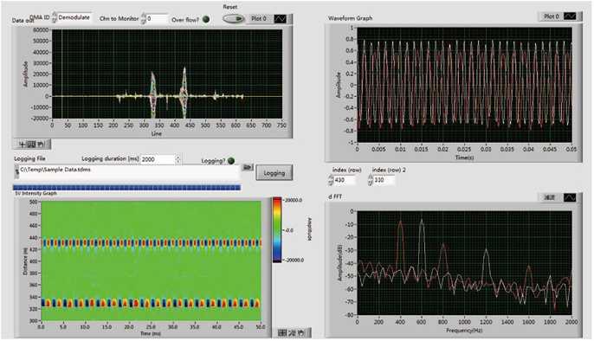The image size is (594, 341).
Task: Click the folder browse icon beside the logging file path
Action: coord(248,167)
